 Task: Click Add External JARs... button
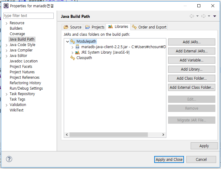click(x=192, y=51)
